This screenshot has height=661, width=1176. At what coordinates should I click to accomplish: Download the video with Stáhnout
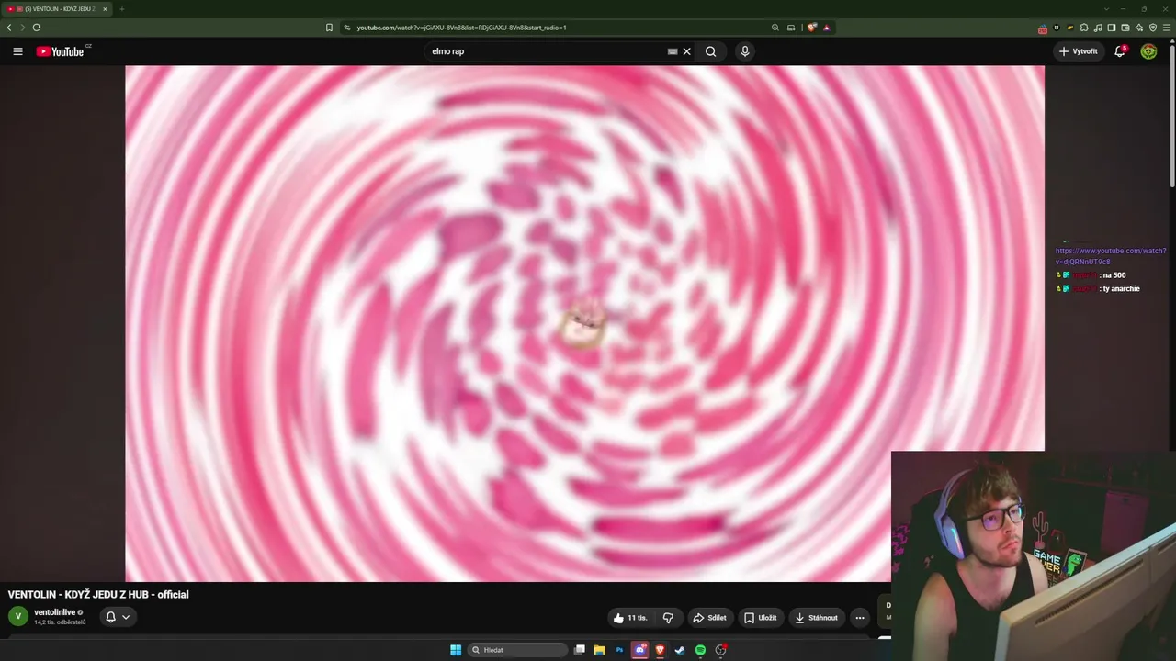click(x=816, y=618)
